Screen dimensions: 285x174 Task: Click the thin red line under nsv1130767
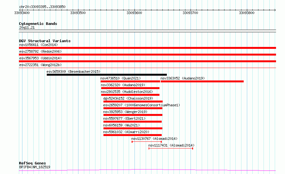pos(147,142)
